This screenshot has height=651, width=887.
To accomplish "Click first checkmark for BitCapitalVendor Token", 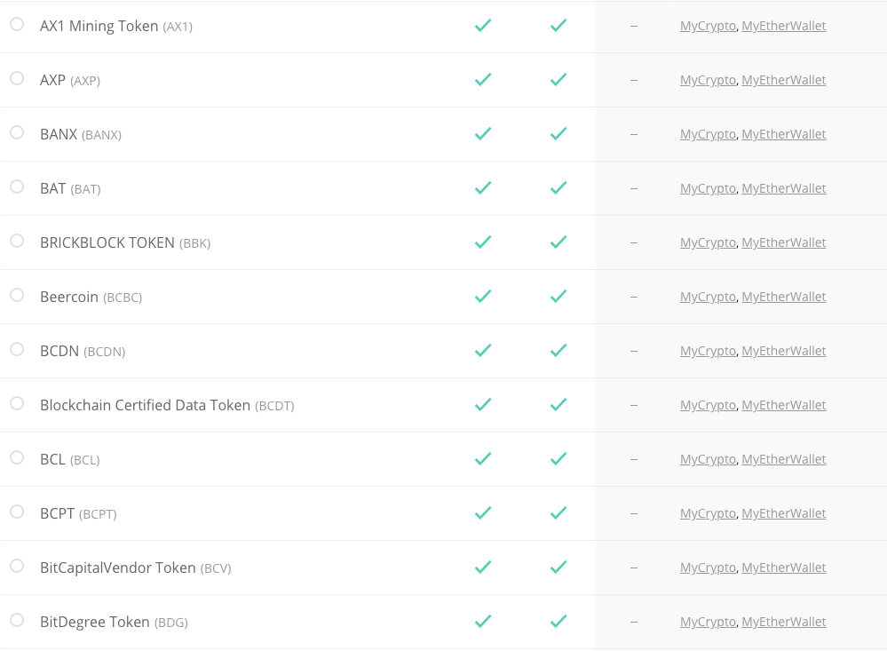I will tap(483, 568).
